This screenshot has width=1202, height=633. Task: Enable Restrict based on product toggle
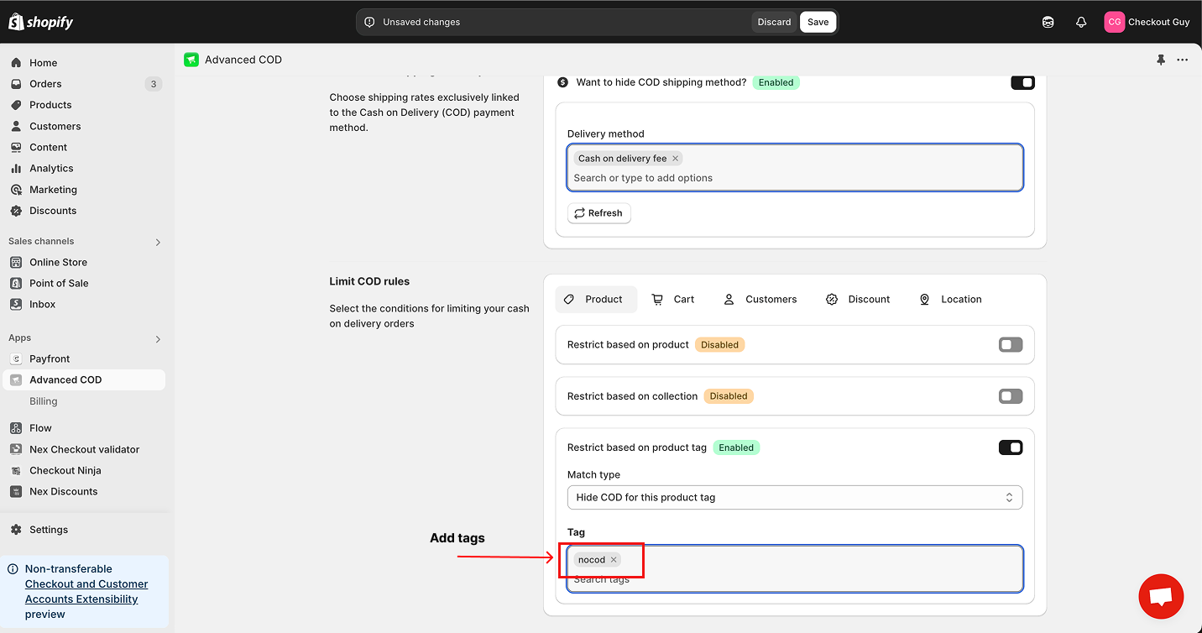[x=1011, y=345]
